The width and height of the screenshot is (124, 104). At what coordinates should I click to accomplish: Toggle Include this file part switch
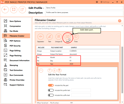(x=51, y=85)
